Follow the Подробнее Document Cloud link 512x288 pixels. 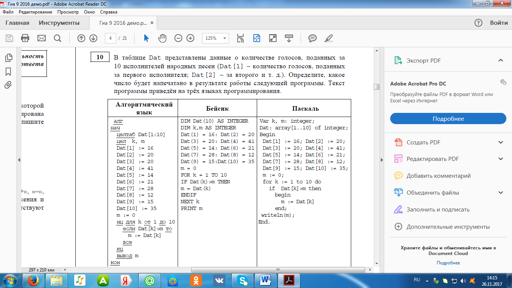pos(448,263)
